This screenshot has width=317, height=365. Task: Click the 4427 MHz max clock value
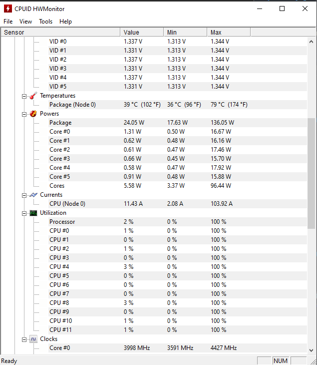[224, 348]
